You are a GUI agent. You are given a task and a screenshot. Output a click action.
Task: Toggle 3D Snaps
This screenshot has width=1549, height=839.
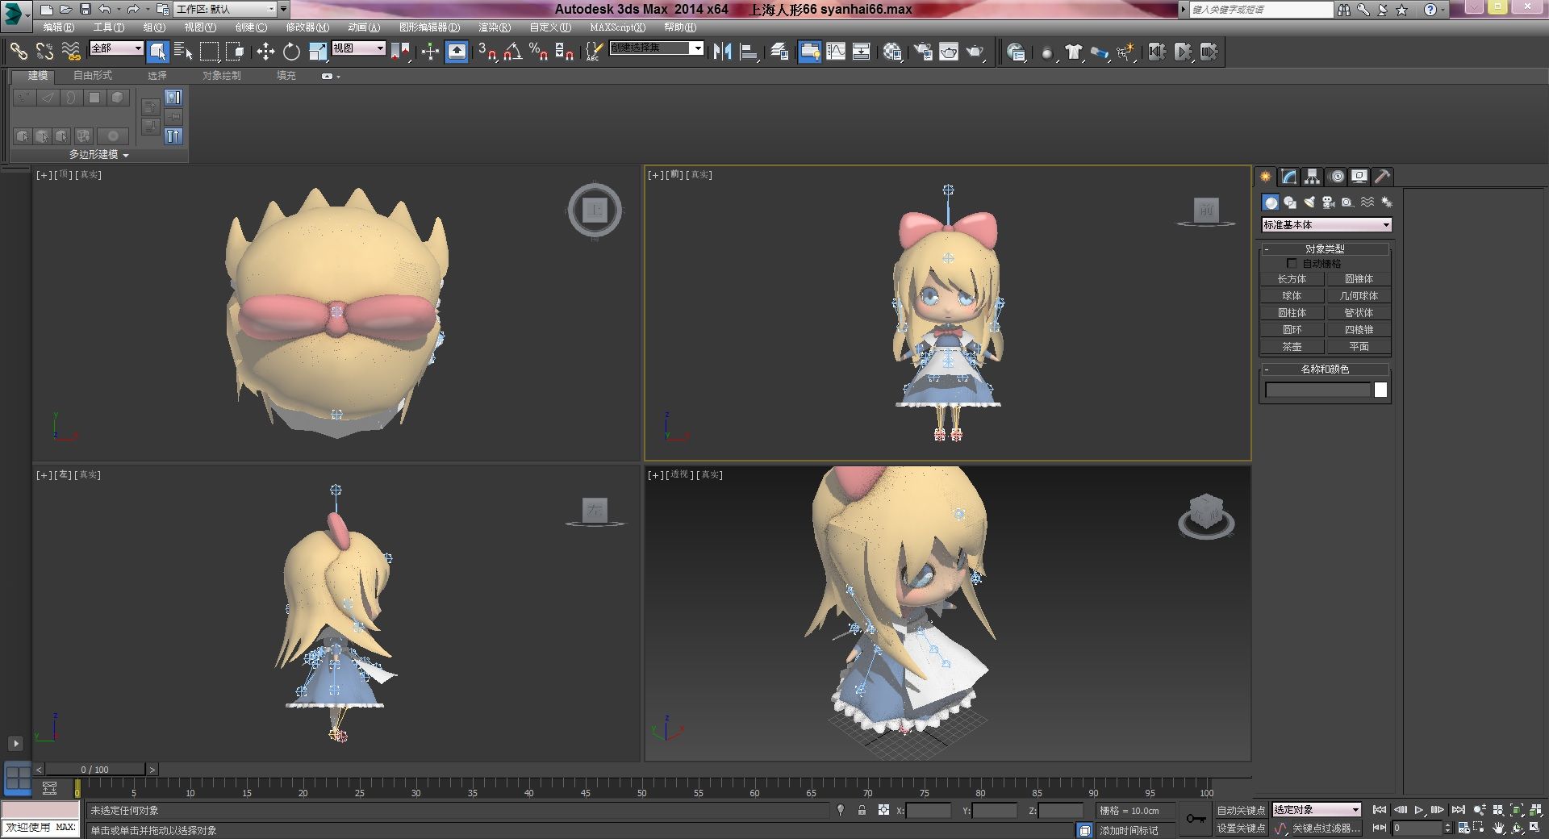[x=487, y=52]
